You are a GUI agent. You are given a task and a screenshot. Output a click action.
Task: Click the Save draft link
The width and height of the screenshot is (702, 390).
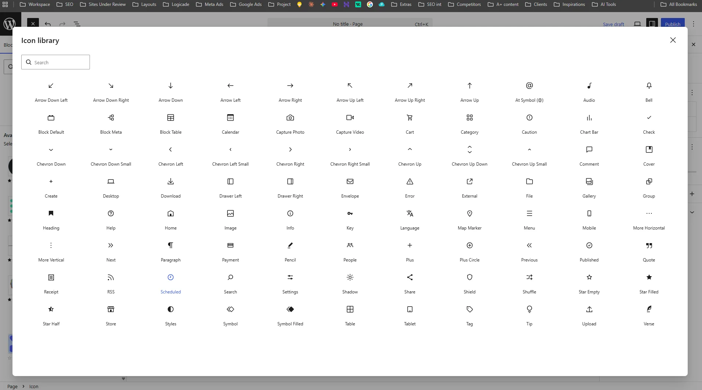tap(613, 24)
